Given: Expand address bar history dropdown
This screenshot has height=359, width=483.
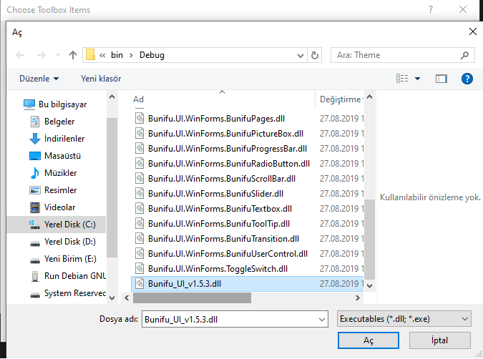Looking at the screenshot, I should click(x=301, y=55).
